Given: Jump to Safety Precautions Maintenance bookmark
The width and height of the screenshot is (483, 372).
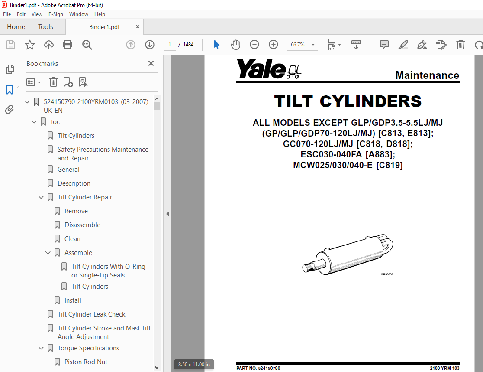Looking at the screenshot, I should coord(103,153).
